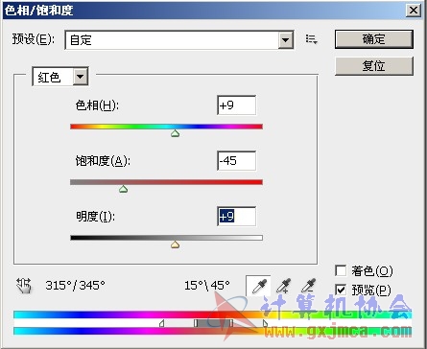Enable the 着色 colorize checkbox
The image size is (427, 349).
pyautogui.click(x=341, y=270)
